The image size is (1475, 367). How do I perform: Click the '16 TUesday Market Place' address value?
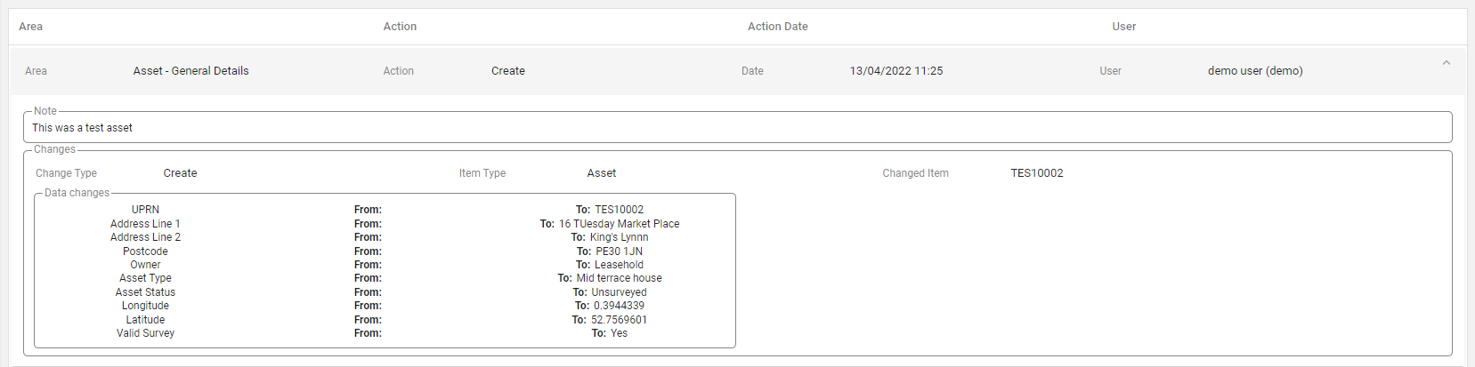(x=619, y=224)
